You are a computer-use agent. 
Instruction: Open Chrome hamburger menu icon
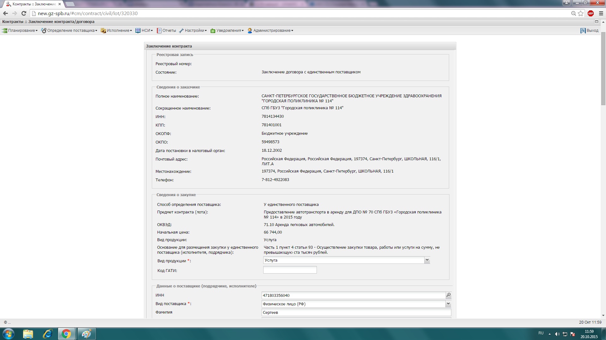(x=601, y=13)
